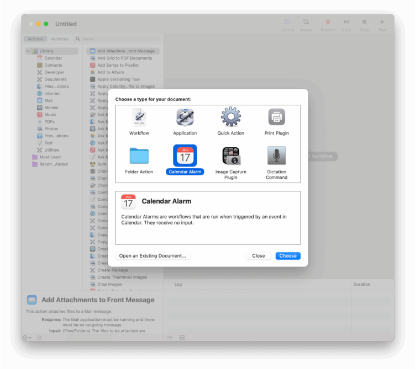Viewport: 415px width, 369px height.
Task: Select the Calendar Alarm icon in type grid
Action: click(x=185, y=156)
